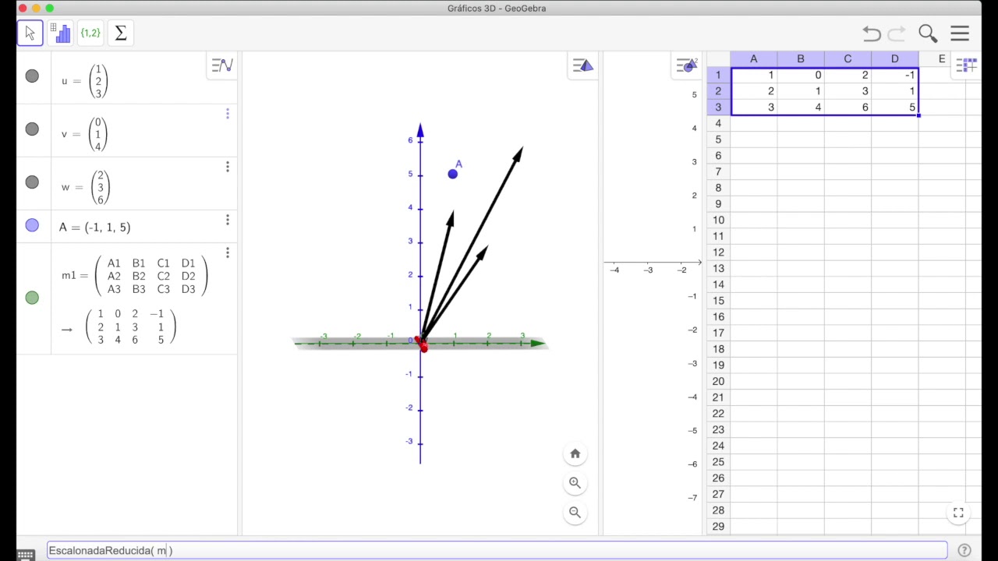Image resolution: width=998 pixels, height=561 pixels.
Task: Open the Sum sigma tool
Action: tap(121, 33)
